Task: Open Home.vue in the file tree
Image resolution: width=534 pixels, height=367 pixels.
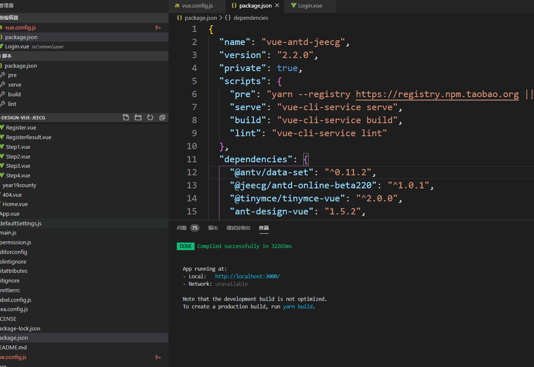Action: pos(84,204)
